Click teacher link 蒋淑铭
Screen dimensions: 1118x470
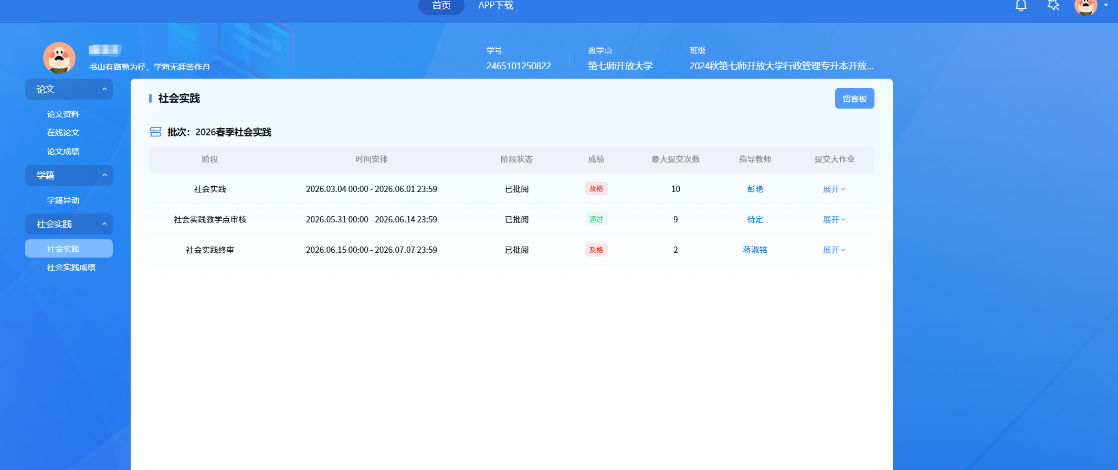click(x=755, y=250)
